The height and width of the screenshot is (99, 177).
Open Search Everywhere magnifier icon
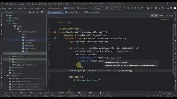pos(168,8)
